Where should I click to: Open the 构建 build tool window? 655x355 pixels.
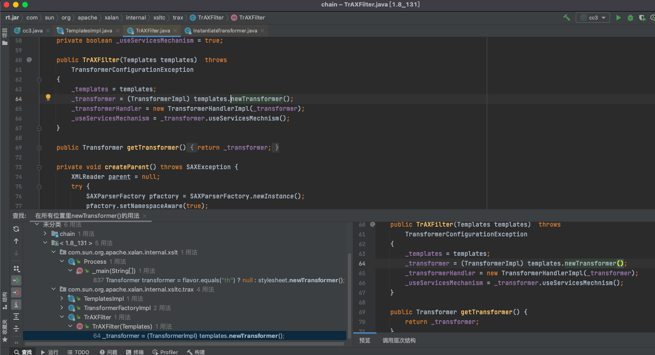(x=196, y=352)
